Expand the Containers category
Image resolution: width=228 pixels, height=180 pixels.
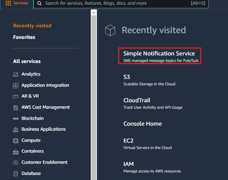(x=32, y=151)
